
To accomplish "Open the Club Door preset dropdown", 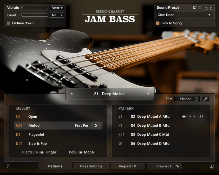I will pos(184,15).
